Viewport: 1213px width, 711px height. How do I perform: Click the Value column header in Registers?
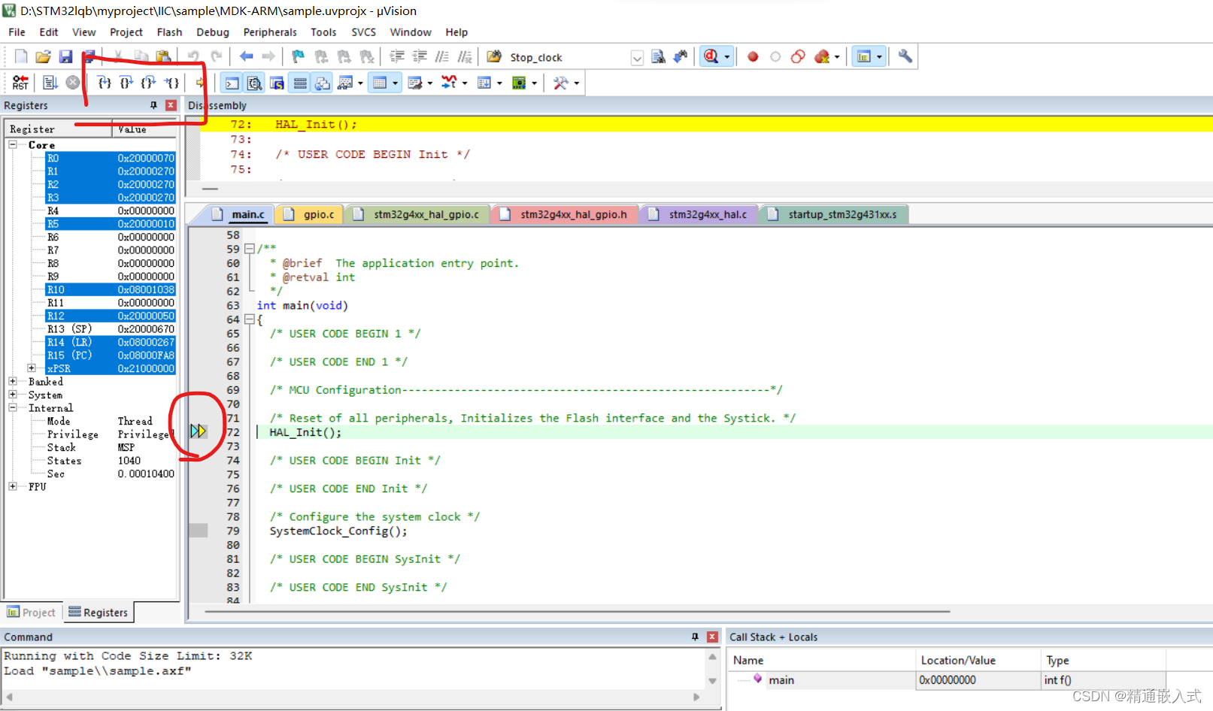pos(144,129)
